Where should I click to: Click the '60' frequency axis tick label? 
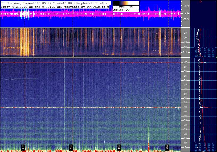[185, 98]
